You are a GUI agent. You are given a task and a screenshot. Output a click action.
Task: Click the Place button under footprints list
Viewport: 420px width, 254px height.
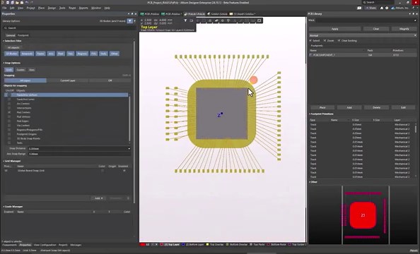pyautogui.click(x=322, y=107)
